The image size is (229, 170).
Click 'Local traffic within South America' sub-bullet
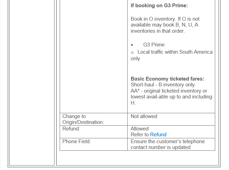point(175,52)
